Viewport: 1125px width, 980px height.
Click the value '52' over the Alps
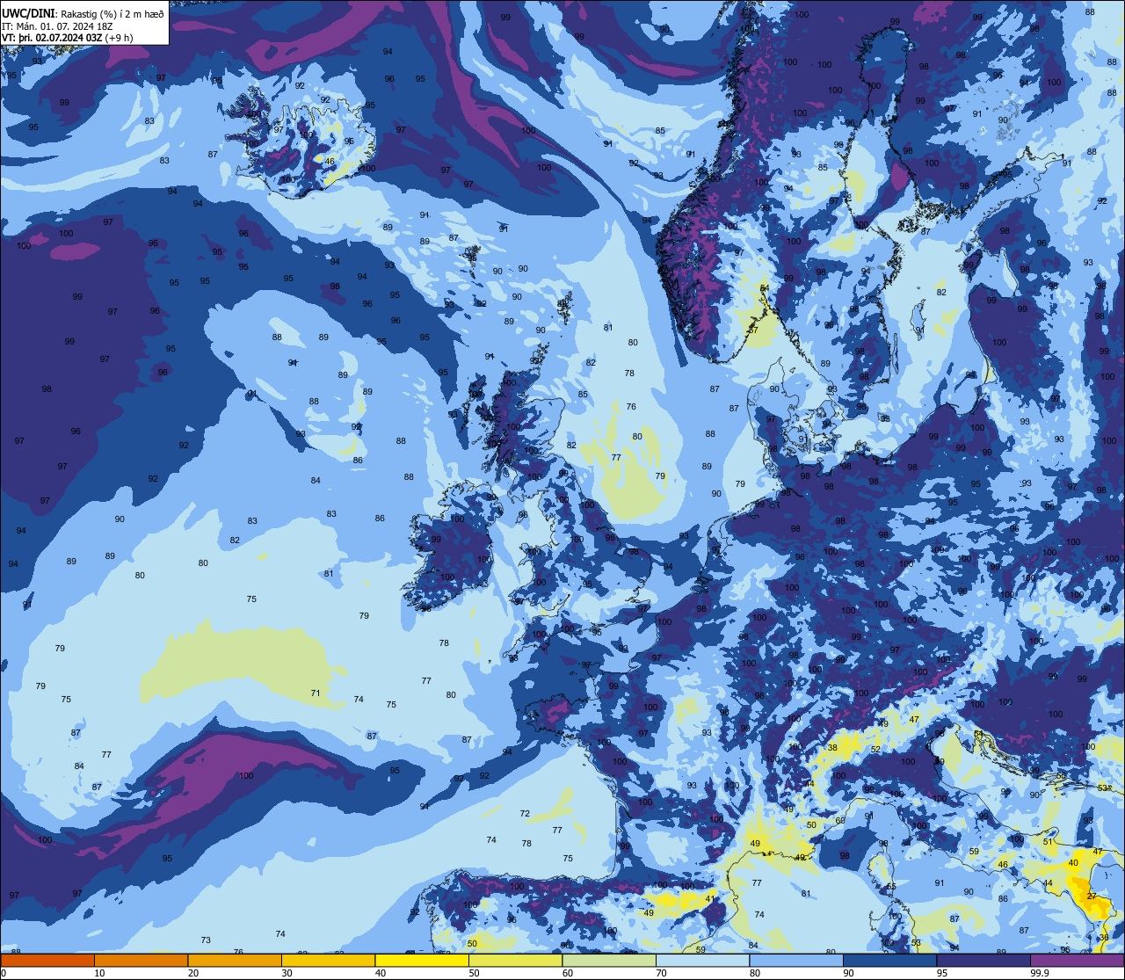[876, 749]
